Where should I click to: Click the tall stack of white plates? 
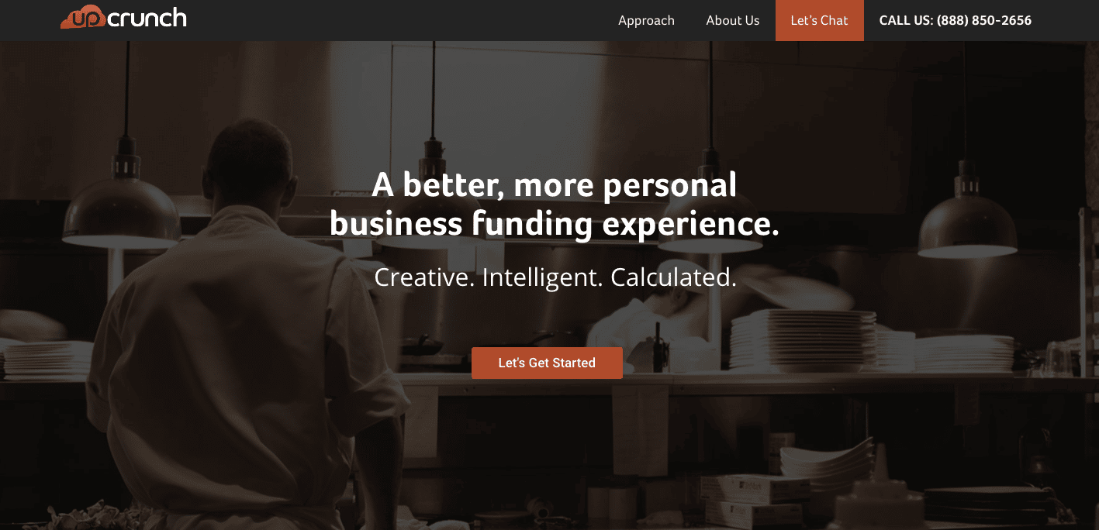(x=803, y=339)
